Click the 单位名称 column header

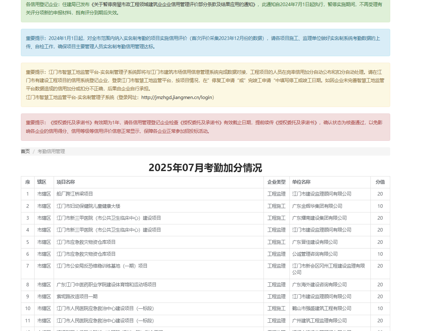point(301,182)
